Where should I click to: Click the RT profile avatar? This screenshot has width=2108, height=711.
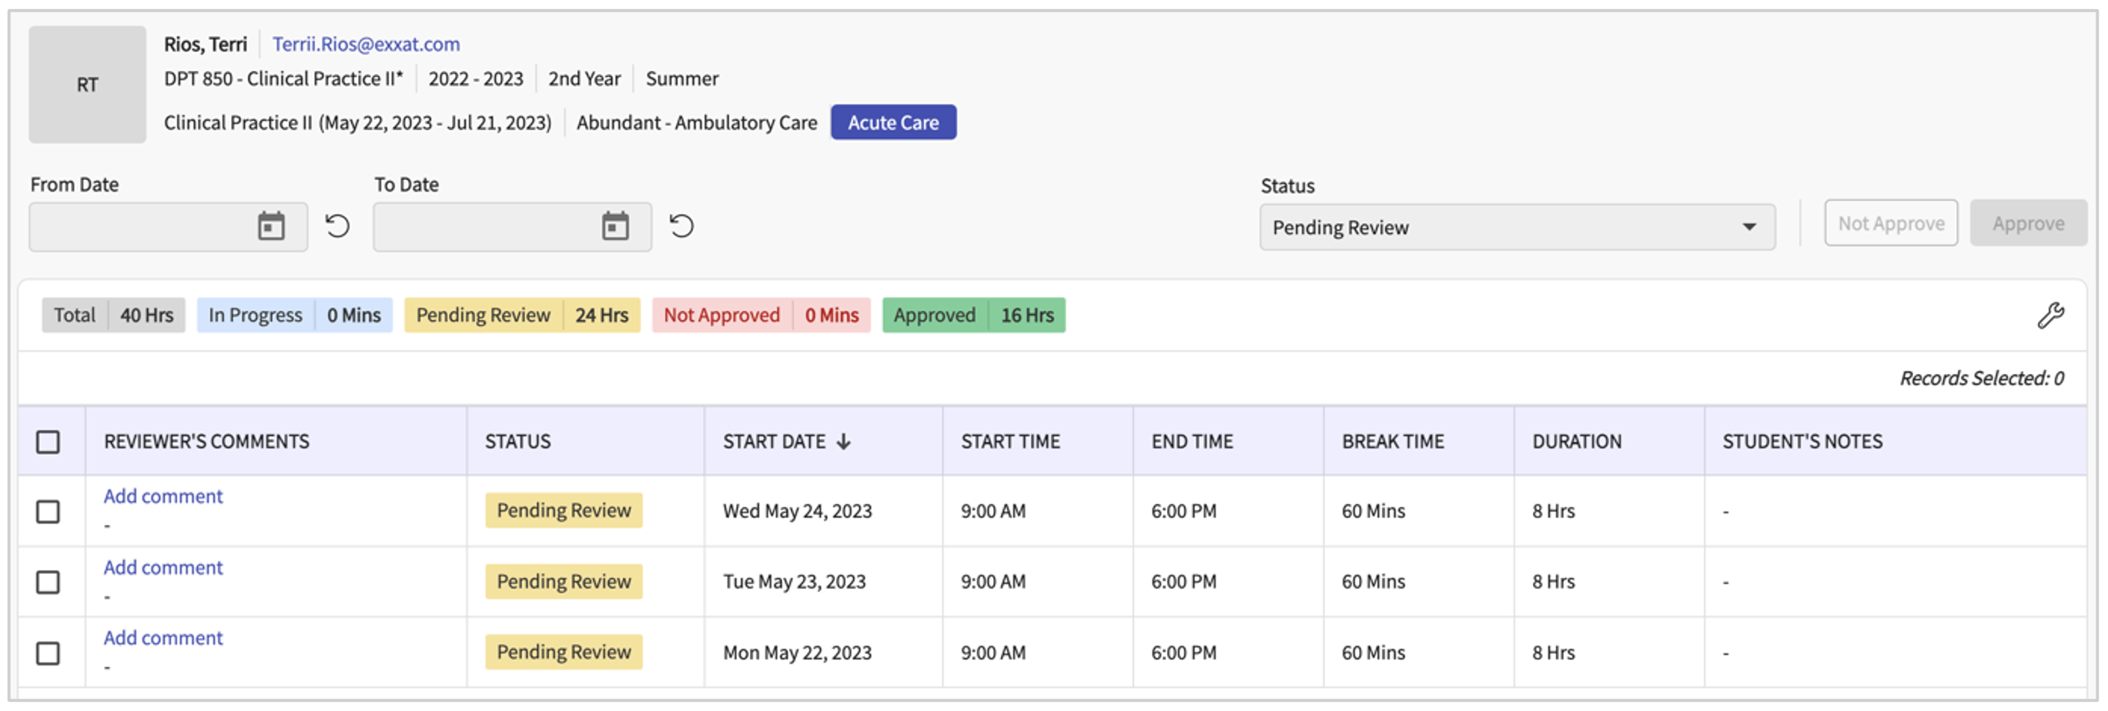point(88,85)
